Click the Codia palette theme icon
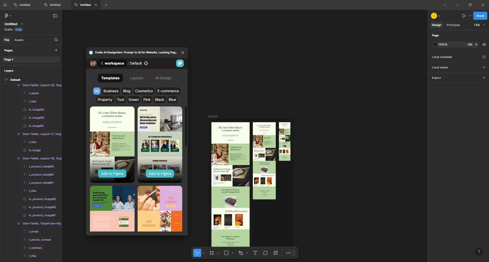 tap(180, 63)
